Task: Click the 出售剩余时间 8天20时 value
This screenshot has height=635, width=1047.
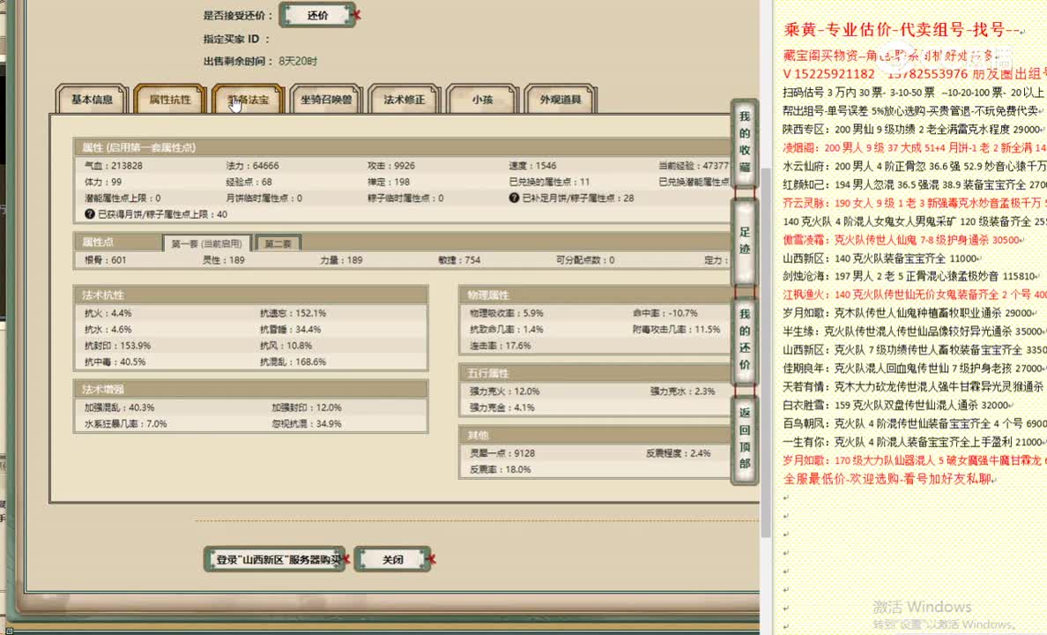Action: tap(298, 61)
